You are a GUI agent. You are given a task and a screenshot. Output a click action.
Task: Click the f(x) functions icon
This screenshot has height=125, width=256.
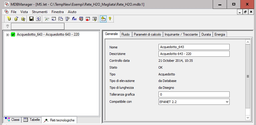click(74, 19)
